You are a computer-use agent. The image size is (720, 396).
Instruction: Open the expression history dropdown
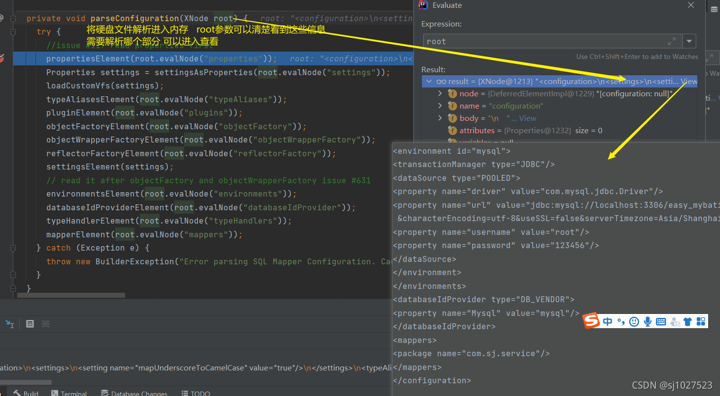689,41
